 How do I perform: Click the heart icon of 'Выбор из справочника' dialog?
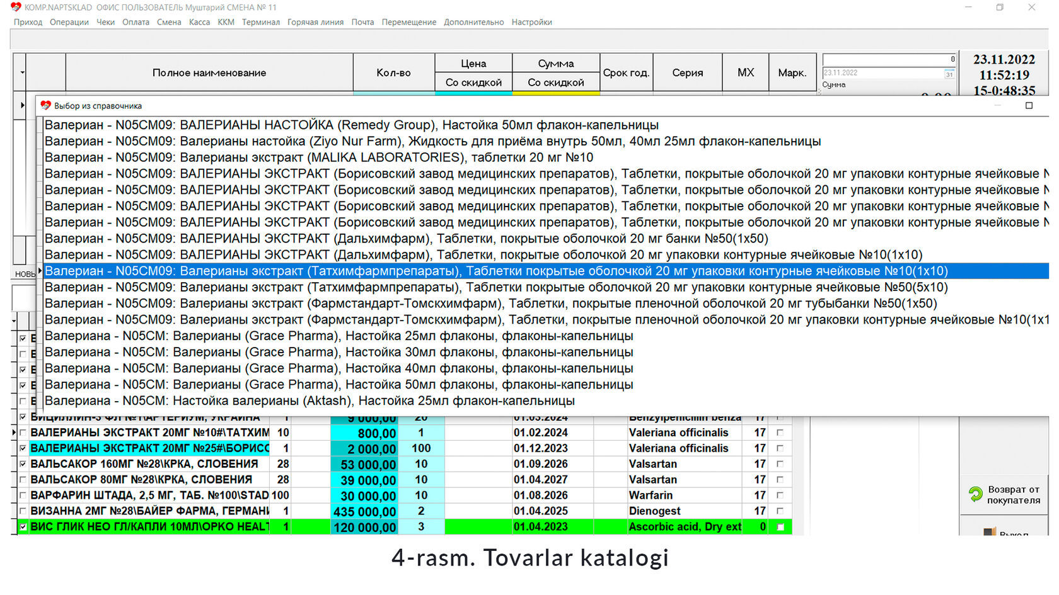[x=45, y=105]
